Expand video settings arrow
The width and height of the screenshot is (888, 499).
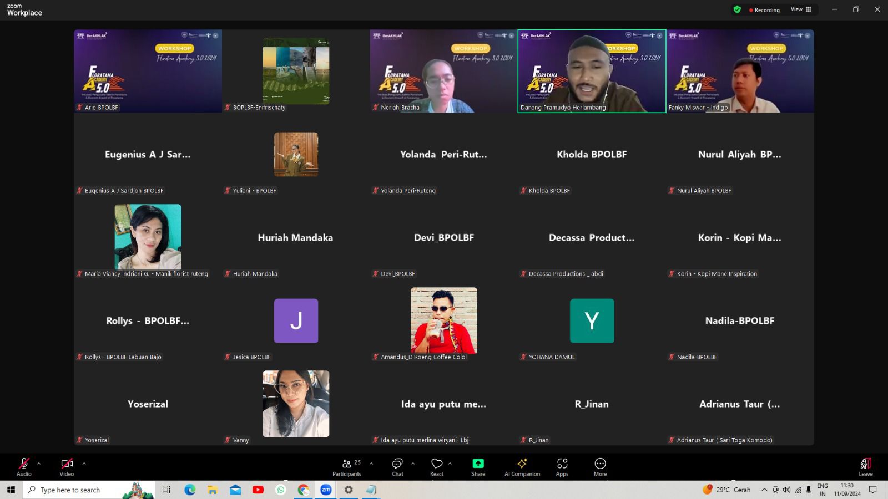tap(84, 464)
